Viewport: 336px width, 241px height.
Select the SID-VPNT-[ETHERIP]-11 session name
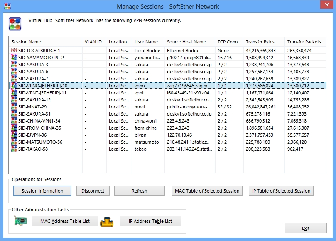click(x=42, y=93)
